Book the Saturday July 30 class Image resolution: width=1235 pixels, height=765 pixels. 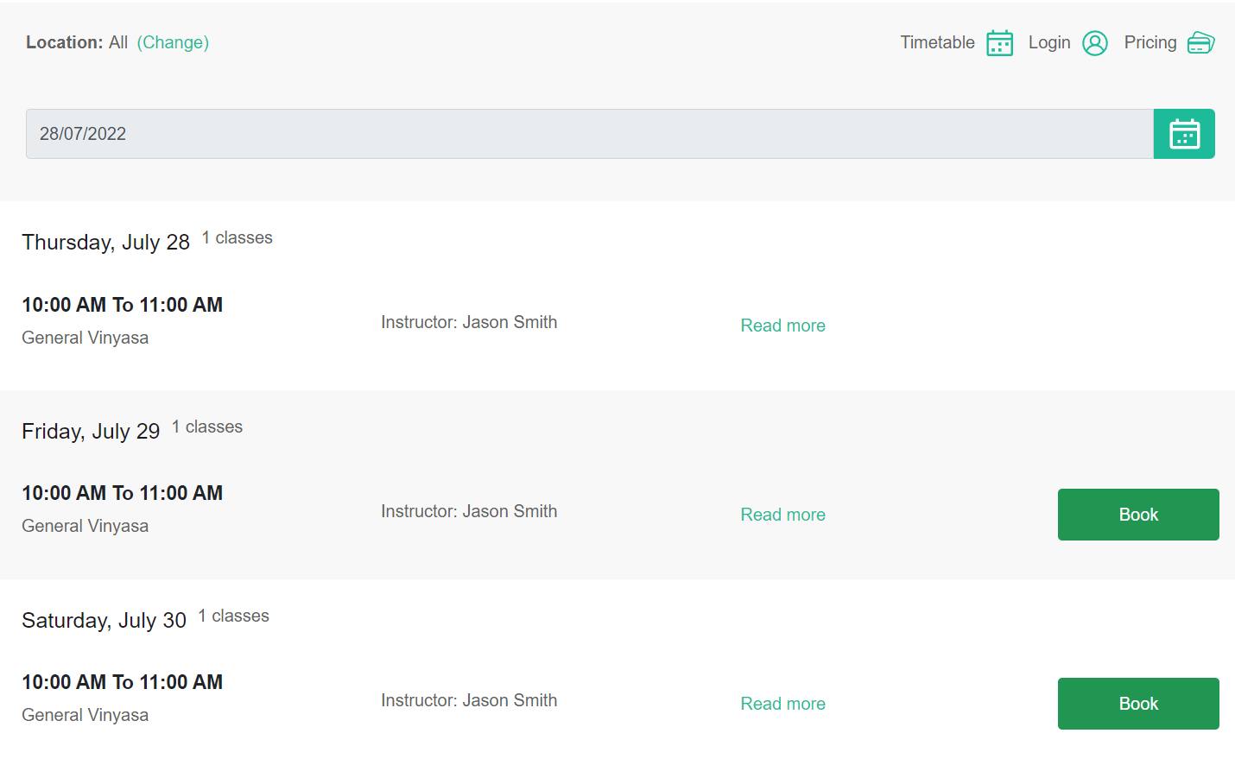coord(1137,703)
